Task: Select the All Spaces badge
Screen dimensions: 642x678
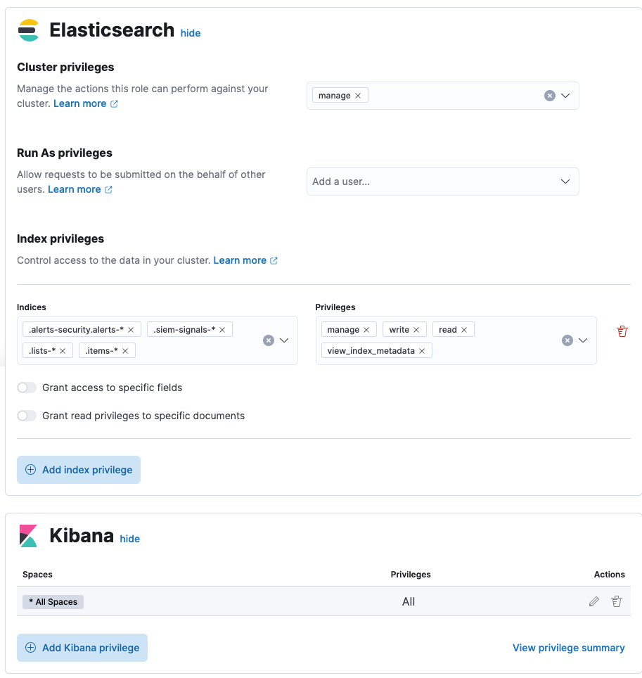Action: [x=52, y=601]
